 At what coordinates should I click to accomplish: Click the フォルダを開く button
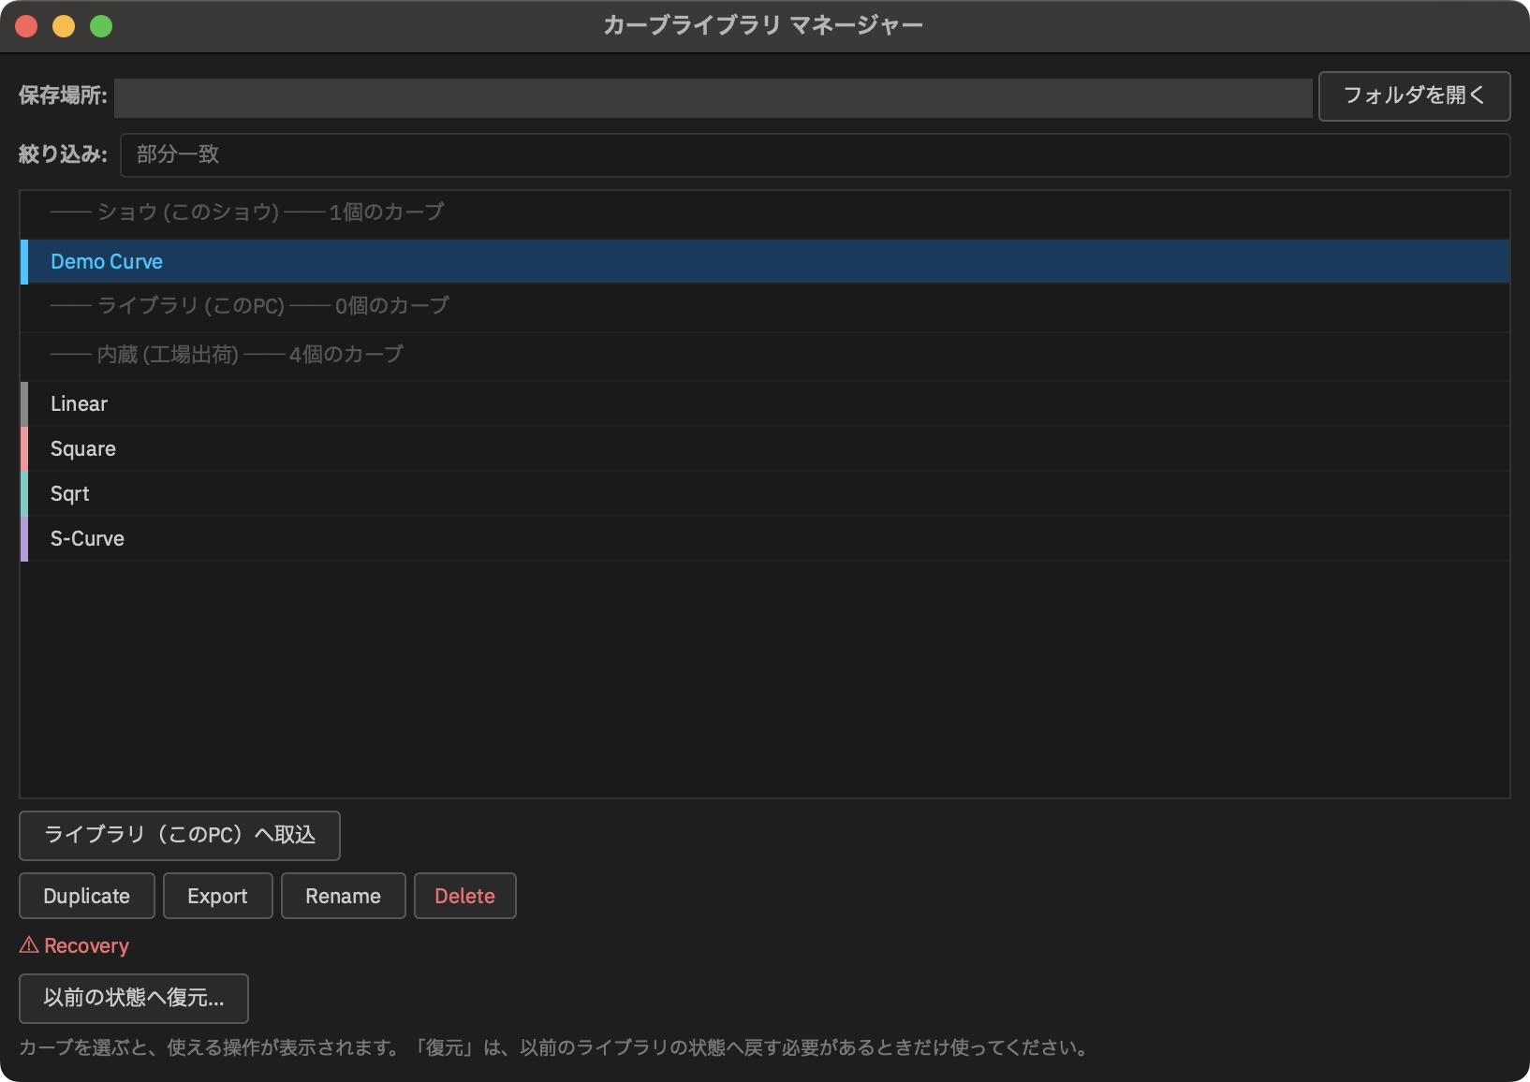(1414, 96)
